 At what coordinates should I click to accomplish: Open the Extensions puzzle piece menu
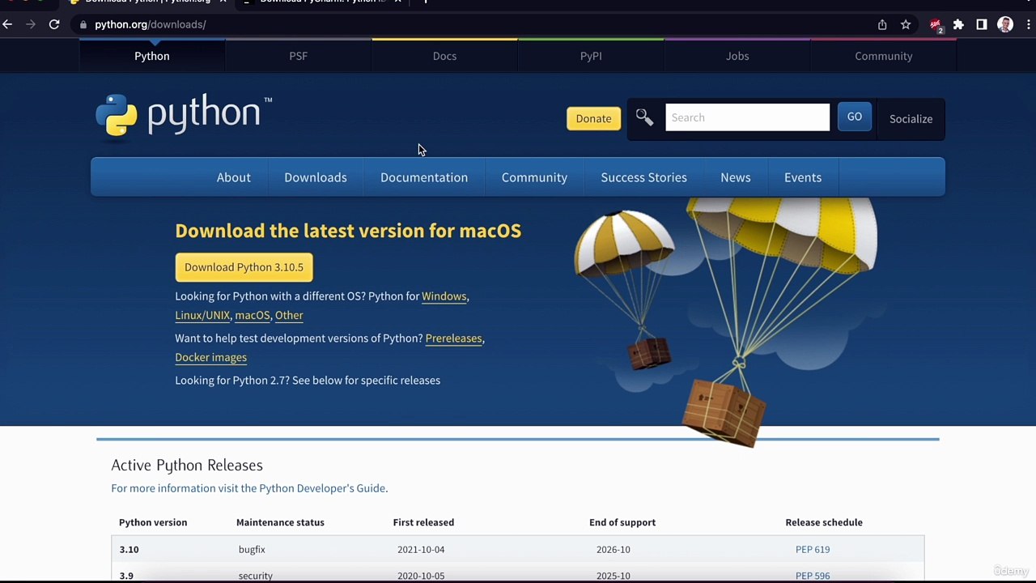coord(958,24)
